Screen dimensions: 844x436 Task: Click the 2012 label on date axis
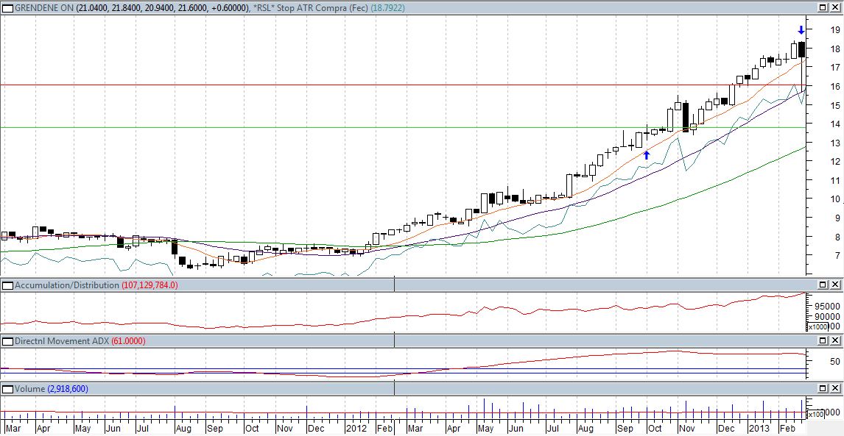pos(357,428)
